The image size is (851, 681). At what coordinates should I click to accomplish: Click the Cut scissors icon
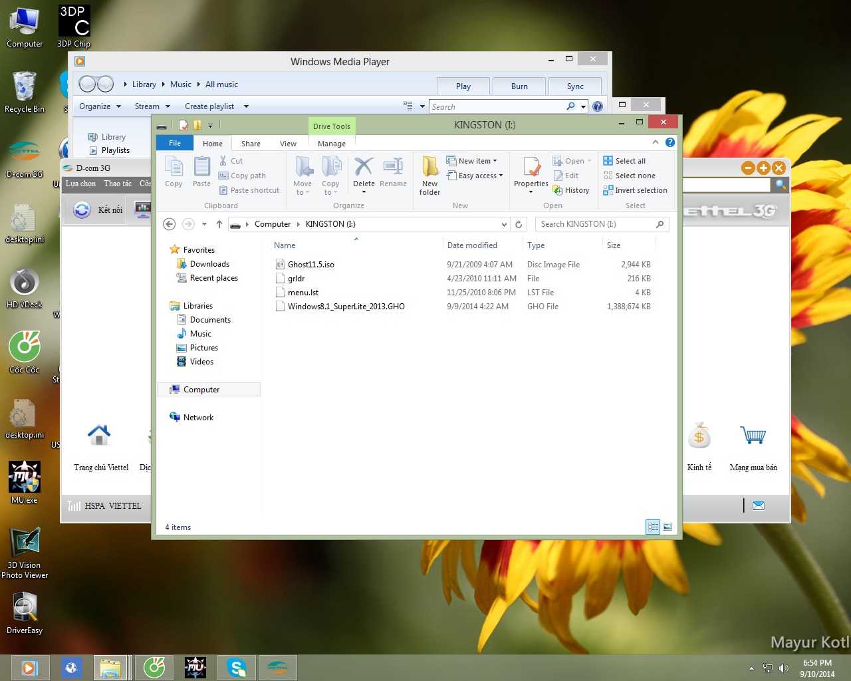pos(223,161)
